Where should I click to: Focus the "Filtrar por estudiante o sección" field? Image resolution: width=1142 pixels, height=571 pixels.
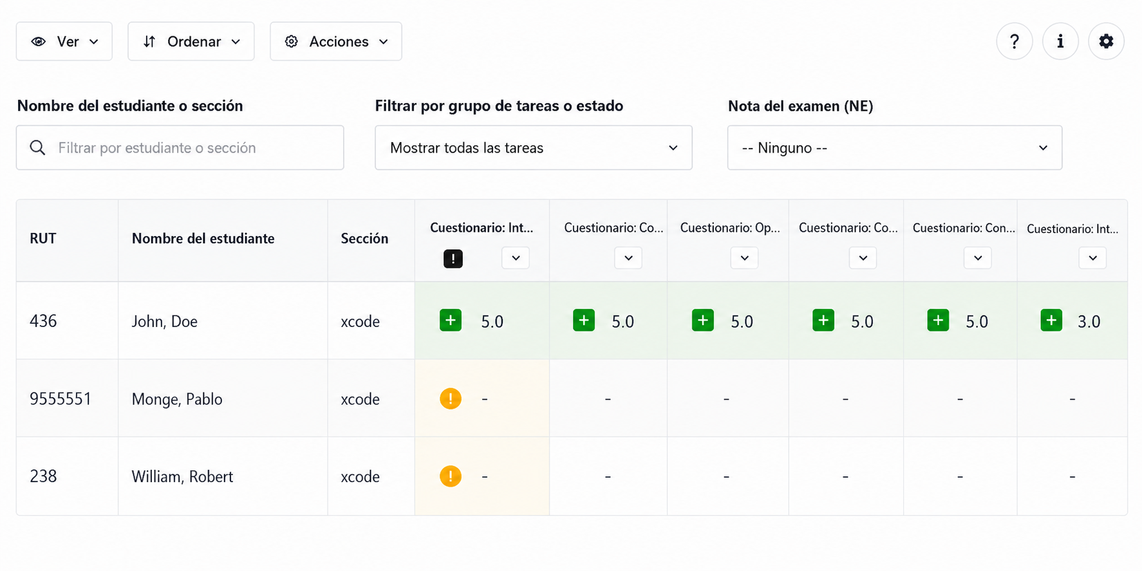(180, 147)
